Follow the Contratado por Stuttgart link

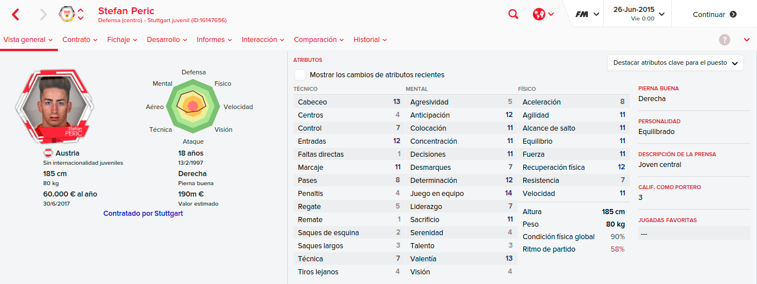click(143, 214)
